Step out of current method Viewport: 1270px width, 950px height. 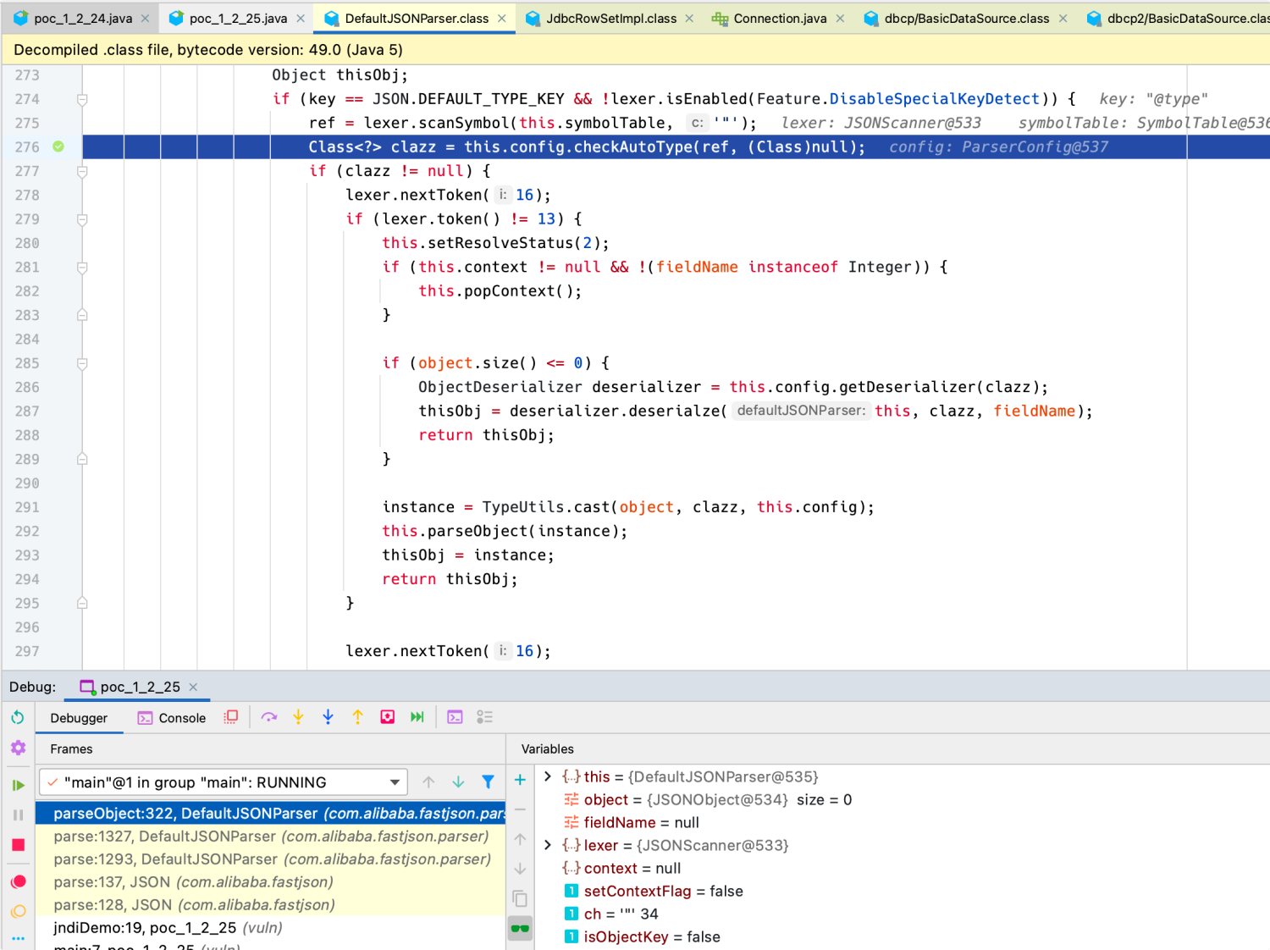point(357,717)
